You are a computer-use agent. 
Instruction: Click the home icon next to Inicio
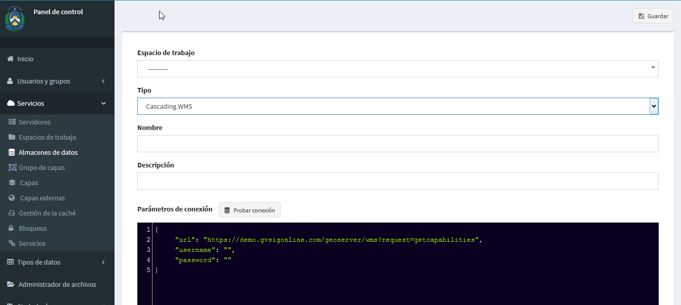click(x=10, y=59)
